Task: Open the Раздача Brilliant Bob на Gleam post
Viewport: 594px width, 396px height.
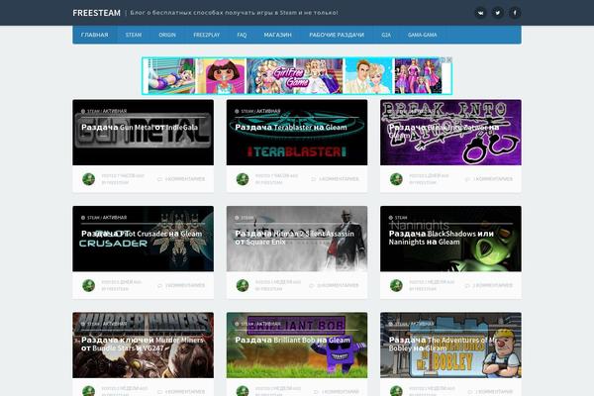Action: click(x=292, y=341)
